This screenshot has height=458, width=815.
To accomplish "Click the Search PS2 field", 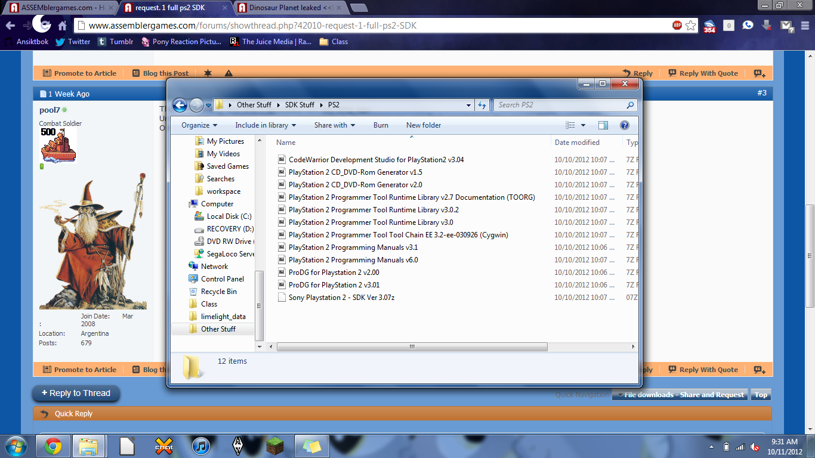I will coord(564,105).
